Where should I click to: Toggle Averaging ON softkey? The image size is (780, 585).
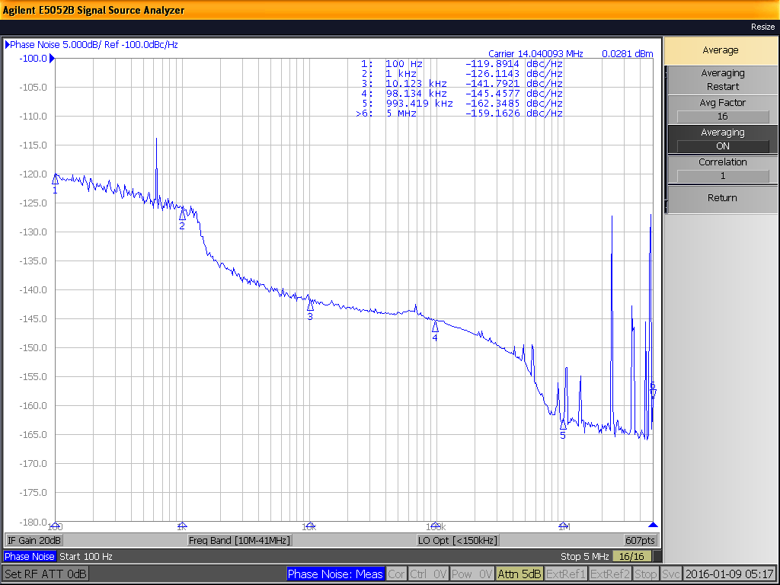722,139
